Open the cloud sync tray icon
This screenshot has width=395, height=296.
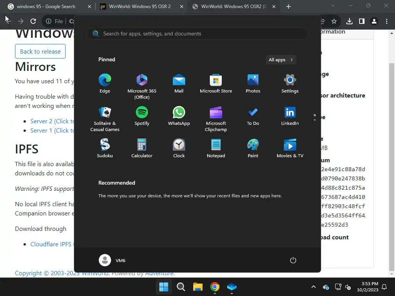326,287
